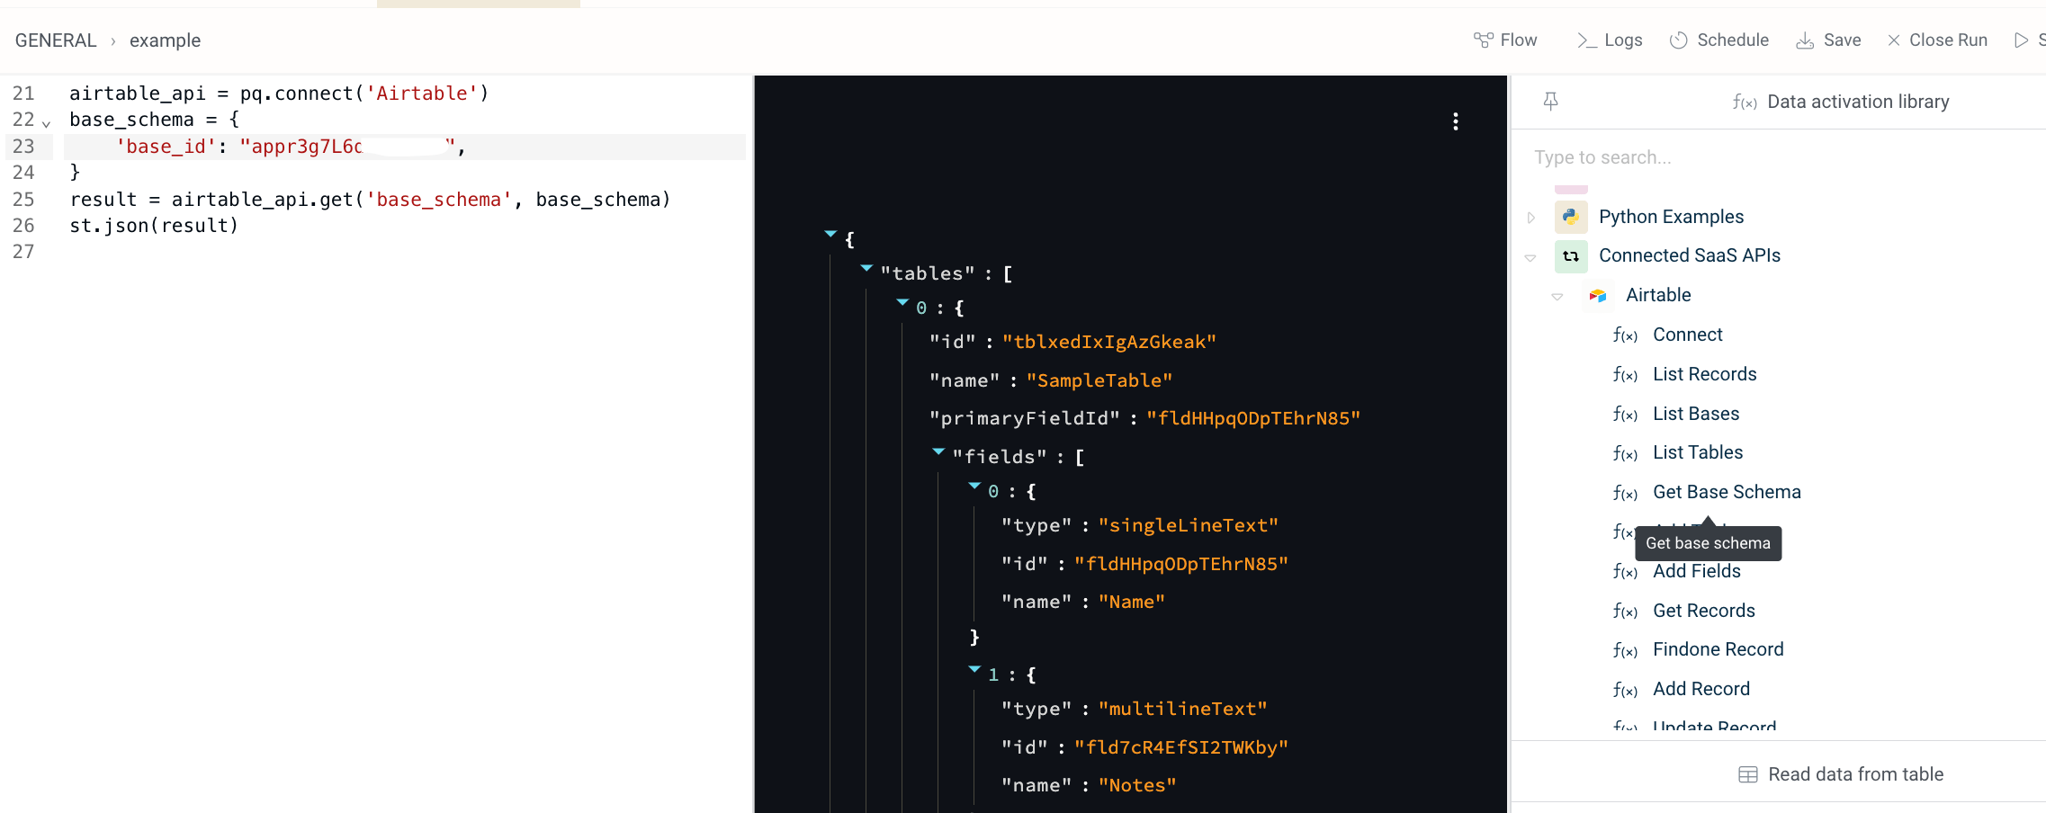Image resolution: width=2046 pixels, height=813 pixels.
Task: Collapse the "fields" JSON array
Action: pos(938,451)
